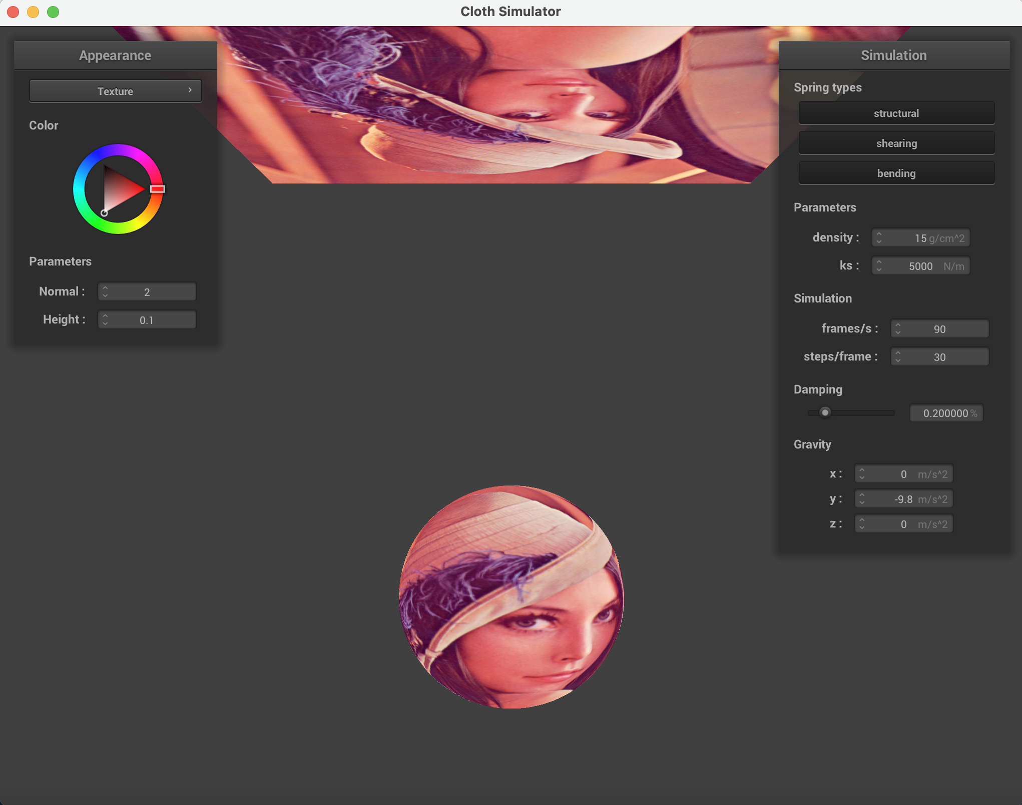Toggle the structural spring type
This screenshot has height=805, width=1022.
(x=896, y=113)
